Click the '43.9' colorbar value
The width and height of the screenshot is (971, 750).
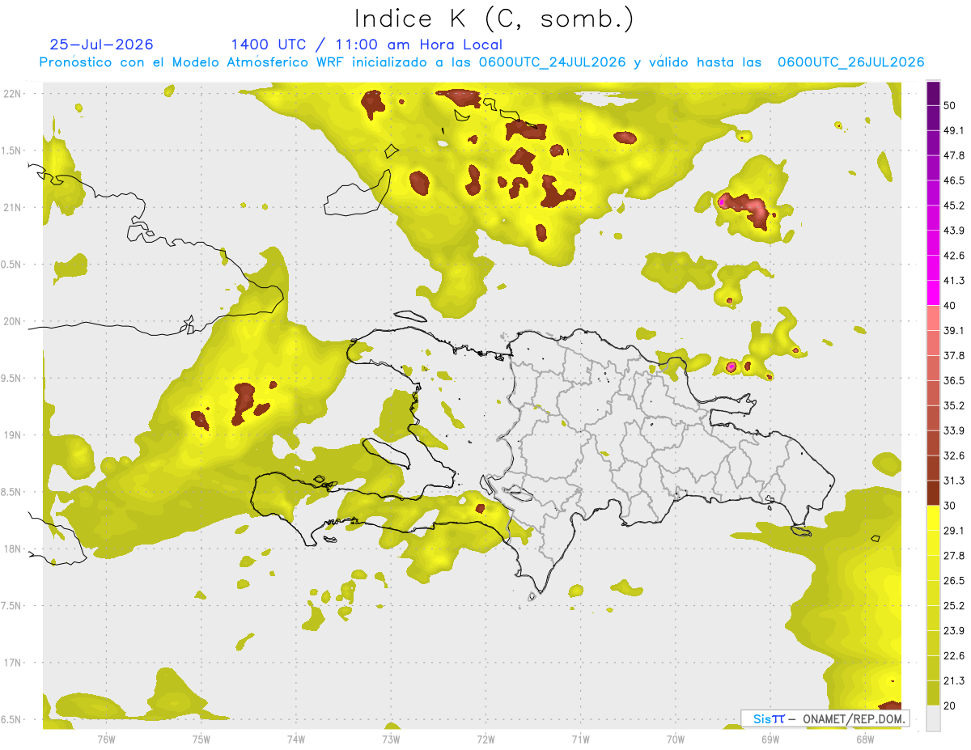pyautogui.click(x=954, y=231)
